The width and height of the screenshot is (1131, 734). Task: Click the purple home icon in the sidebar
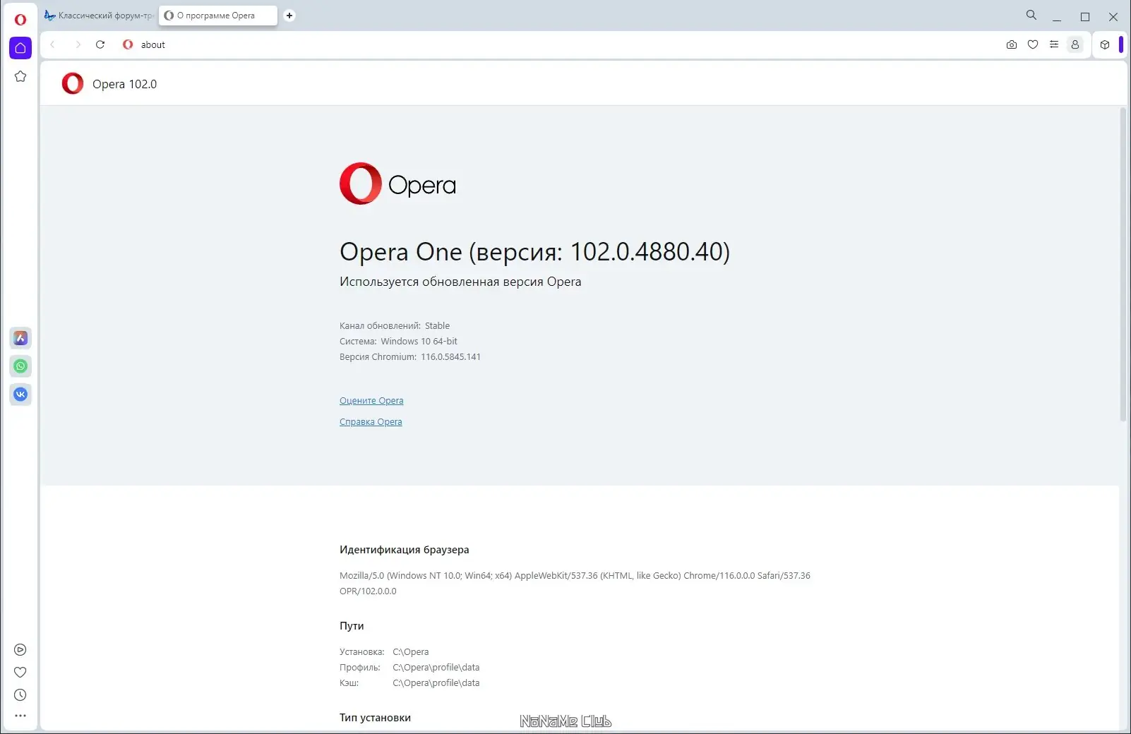point(20,48)
